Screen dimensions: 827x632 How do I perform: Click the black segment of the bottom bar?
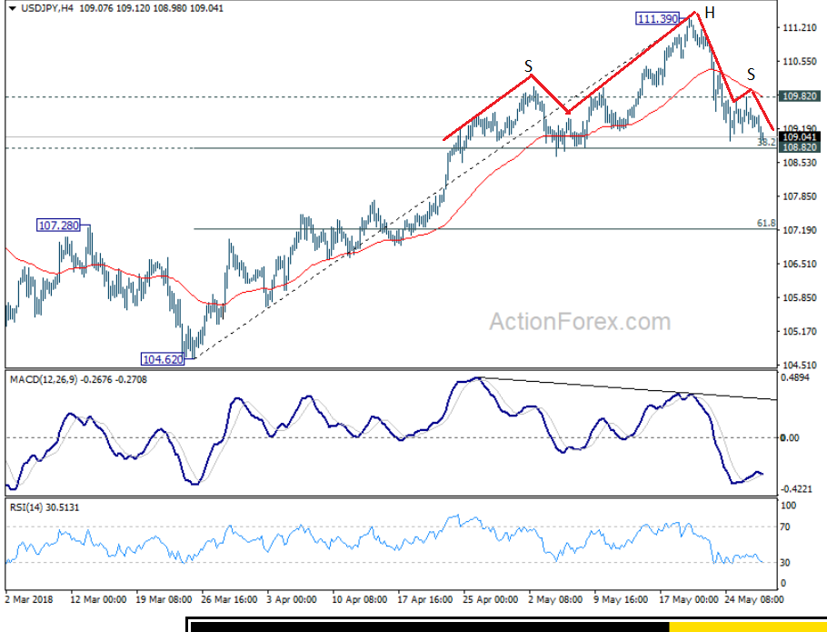point(427,627)
